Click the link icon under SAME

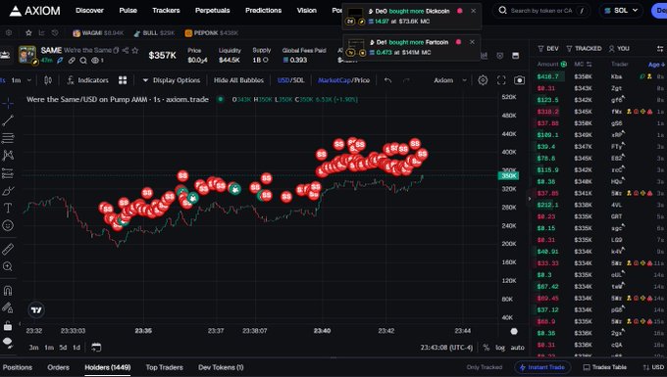click(72, 61)
